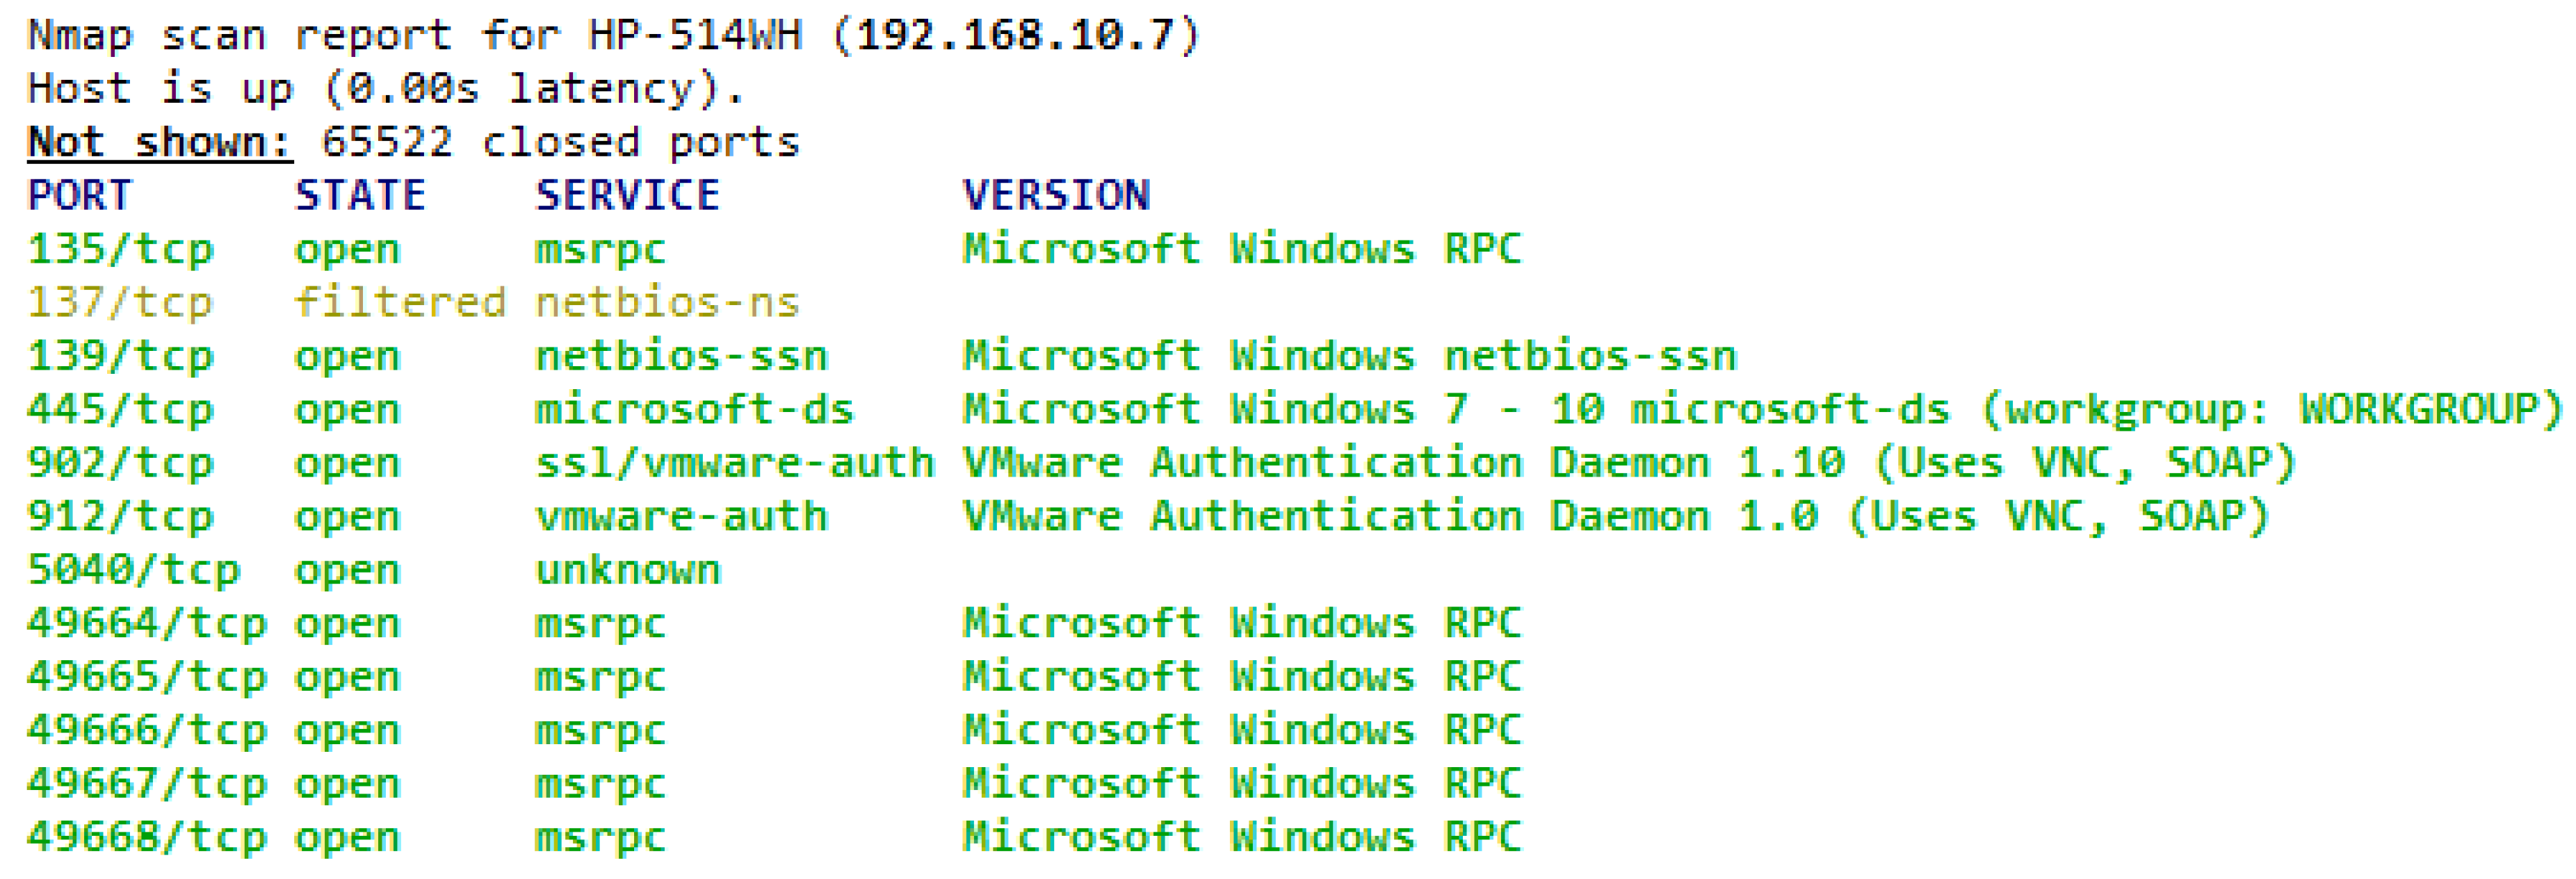Screen dimensions: 2576x879
Task: Click the STATE column header
Action: click(360, 196)
